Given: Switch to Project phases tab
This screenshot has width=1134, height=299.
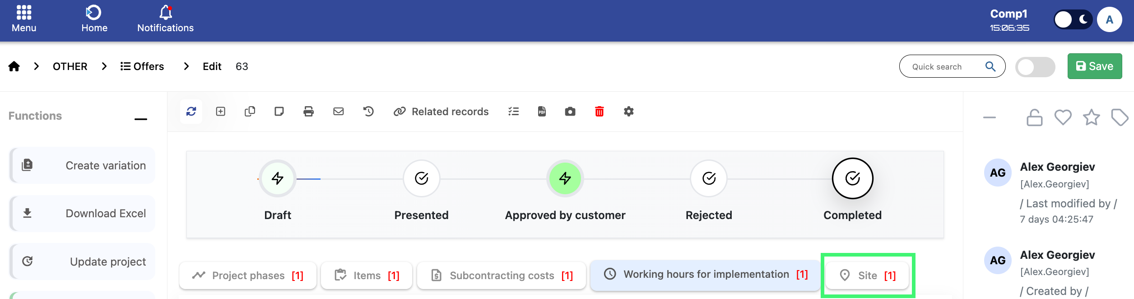Looking at the screenshot, I should [248, 276].
